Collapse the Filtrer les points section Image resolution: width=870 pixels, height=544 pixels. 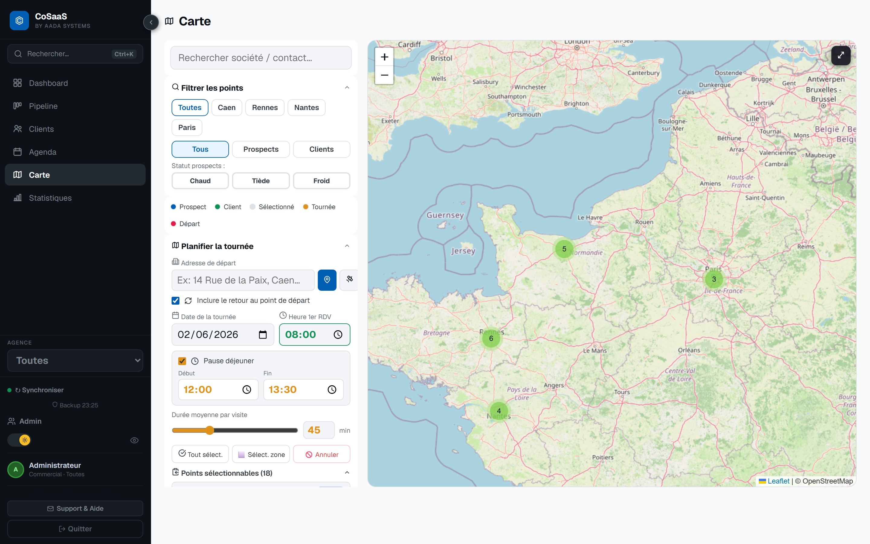click(x=347, y=88)
